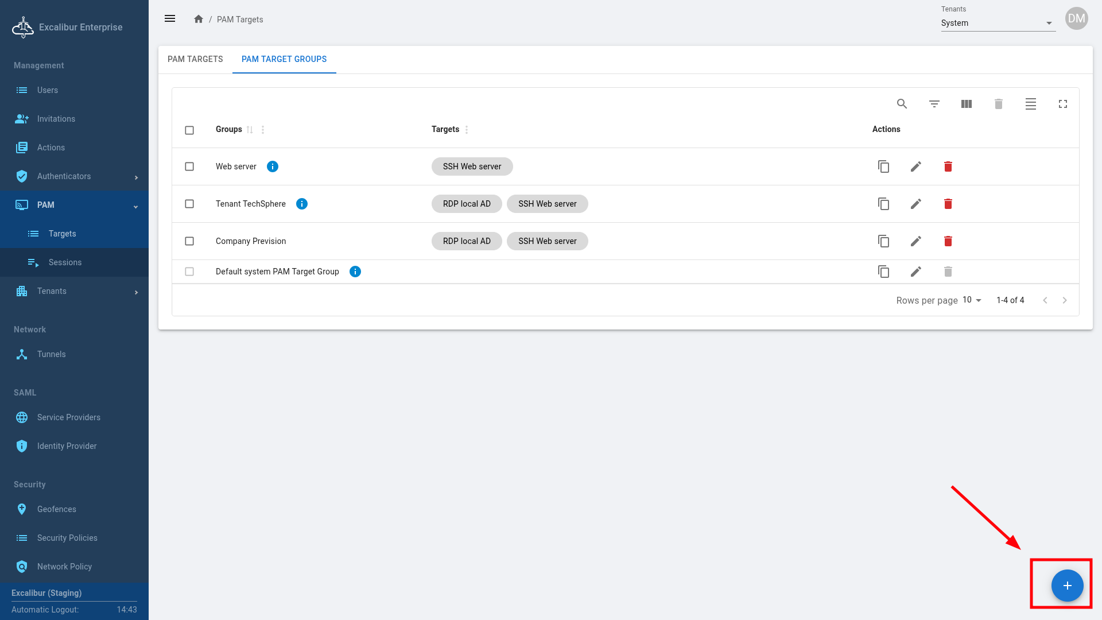1102x620 pixels.
Task: Check the Web server row checkbox
Action: tap(189, 166)
